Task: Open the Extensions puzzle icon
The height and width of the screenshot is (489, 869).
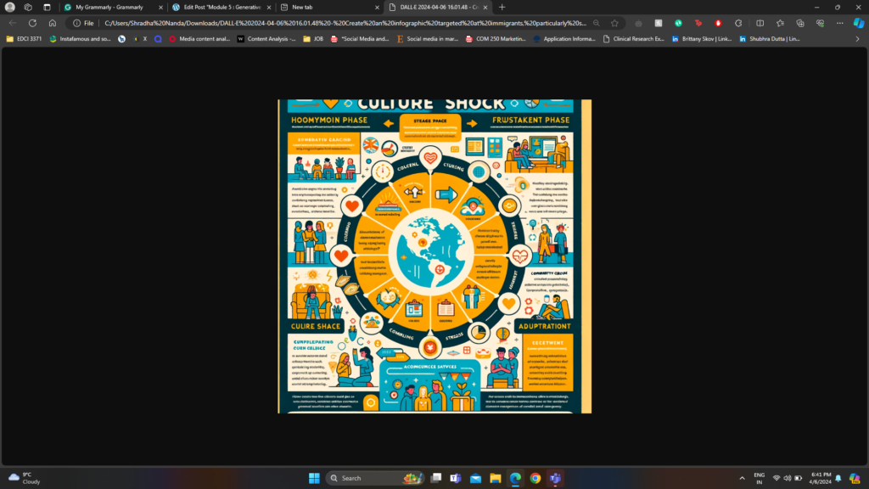Action: (x=737, y=23)
